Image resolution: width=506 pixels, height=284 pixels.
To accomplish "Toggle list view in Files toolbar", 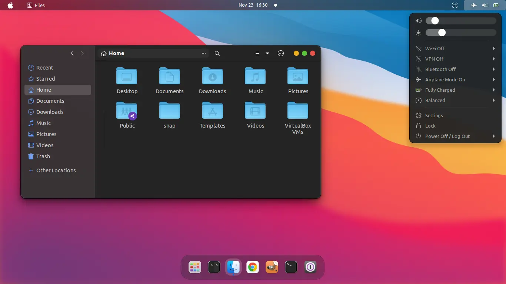I will (x=257, y=53).
